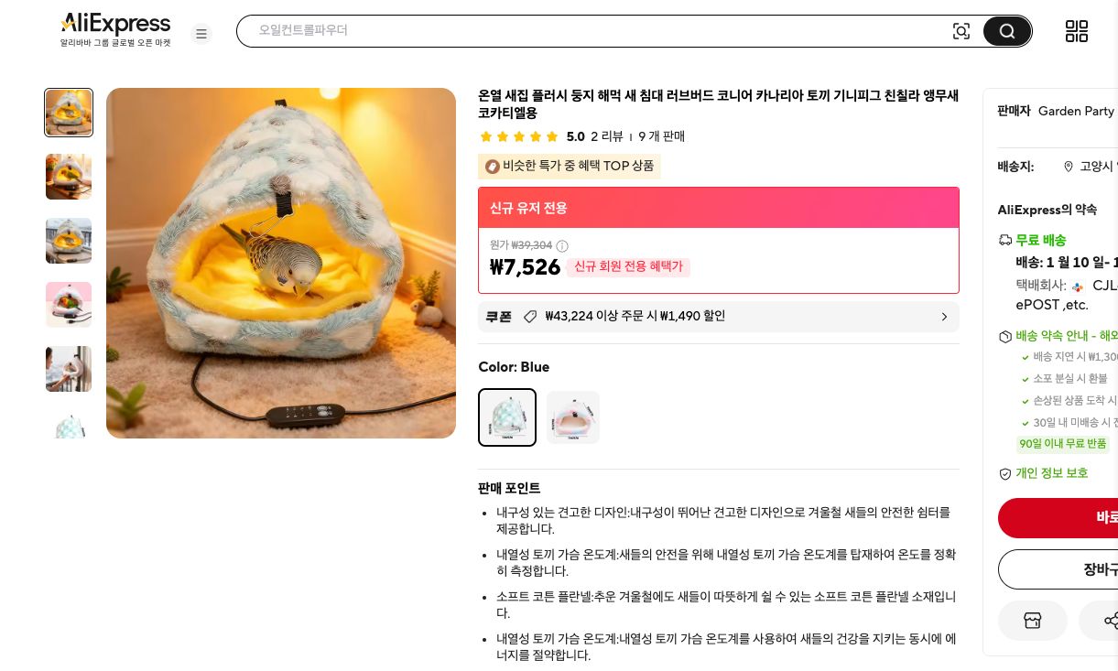
Task: Open the category hamburger menu
Action: click(x=201, y=34)
